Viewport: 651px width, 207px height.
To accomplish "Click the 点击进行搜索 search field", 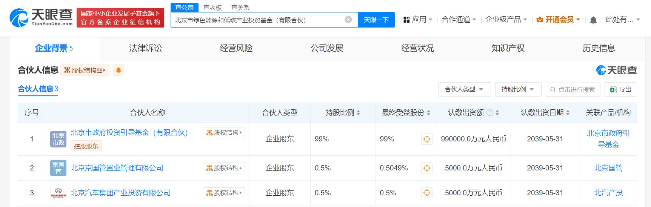I will (x=573, y=89).
